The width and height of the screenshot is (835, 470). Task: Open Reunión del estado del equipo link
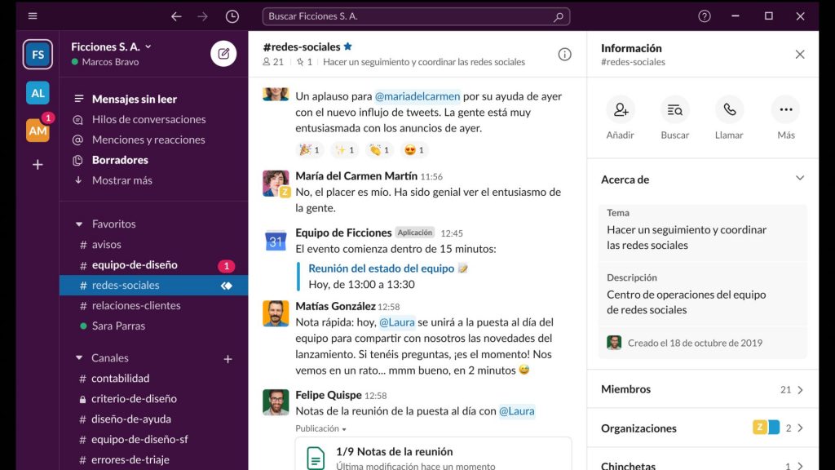click(382, 268)
